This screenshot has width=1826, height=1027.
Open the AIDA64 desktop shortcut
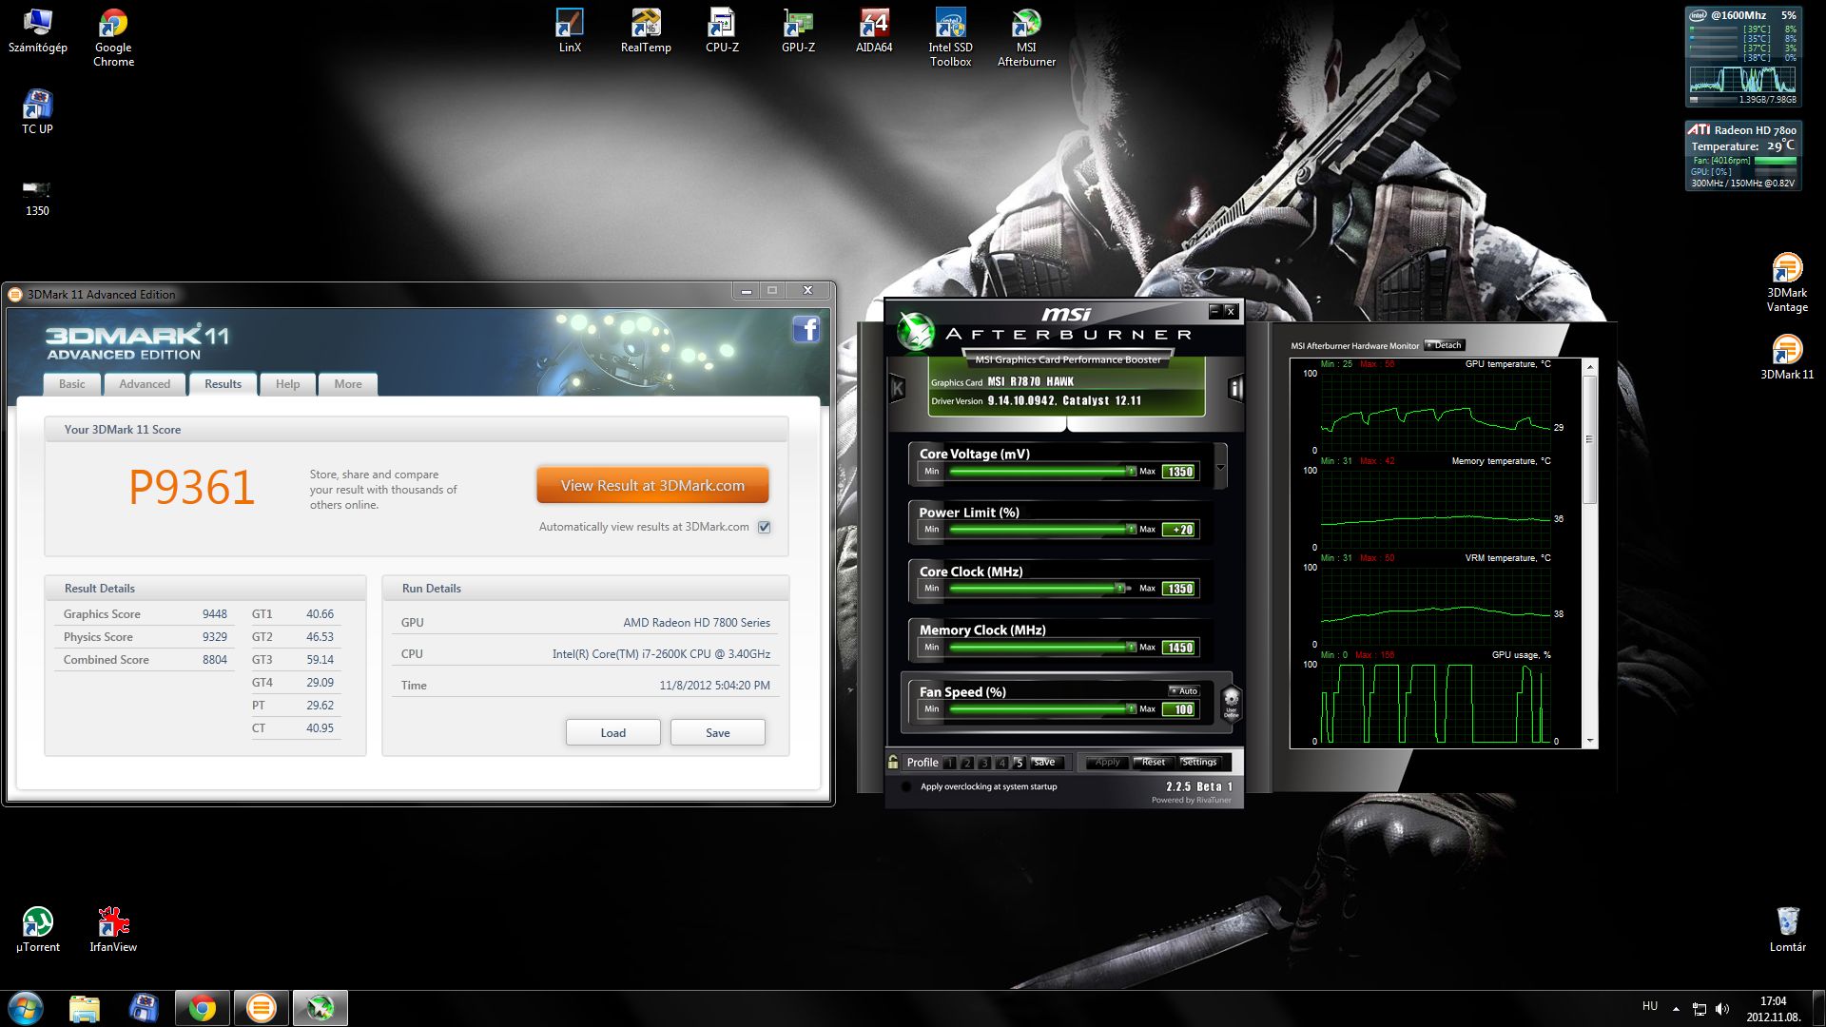pyautogui.click(x=874, y=31)
